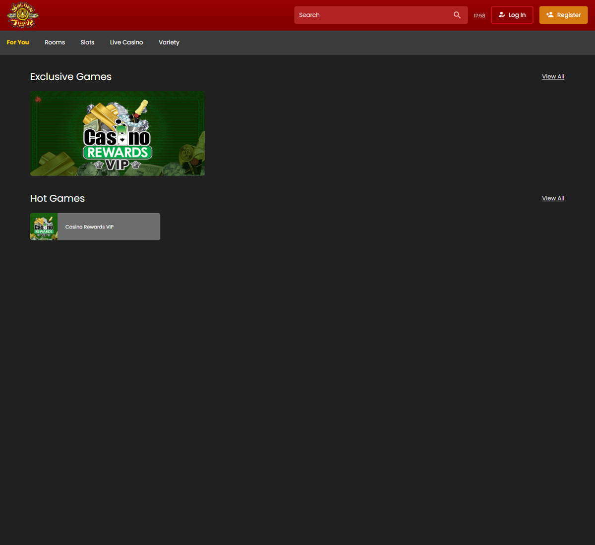Switch to the Slots tab
Image resolution: width=595 pixels, height=545 pixels.
pos(87,42)
